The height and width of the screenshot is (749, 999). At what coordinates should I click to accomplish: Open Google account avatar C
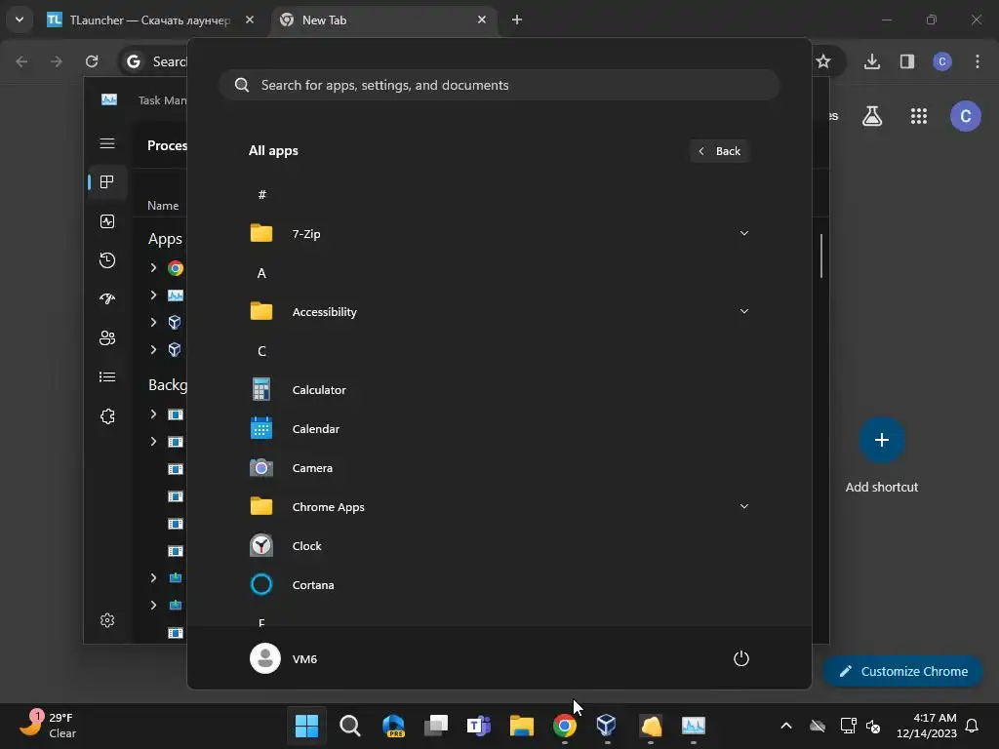click(x=965, y=116)
